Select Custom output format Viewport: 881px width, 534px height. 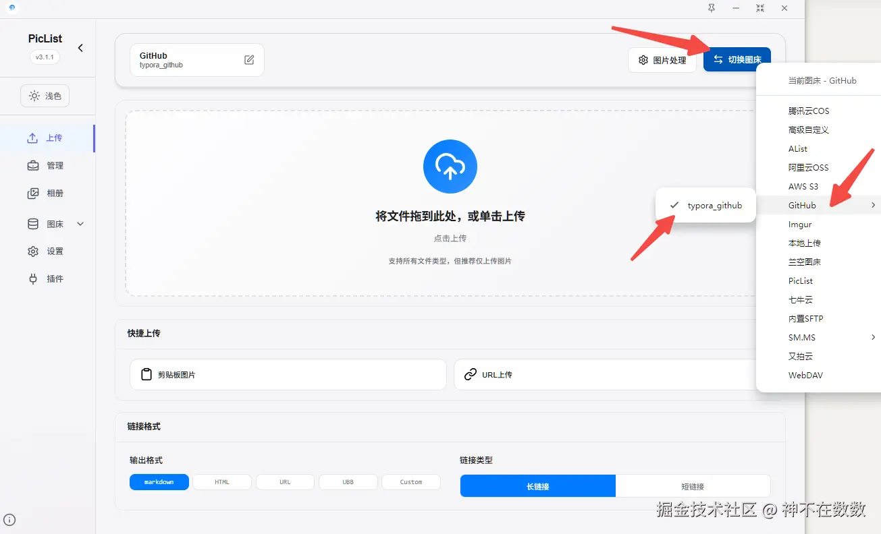tap(411, 482)
